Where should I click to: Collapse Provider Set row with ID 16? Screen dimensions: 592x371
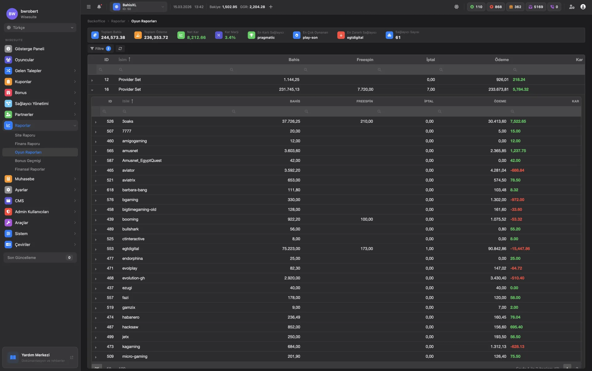pyautogui.click(x=92, y=90)
